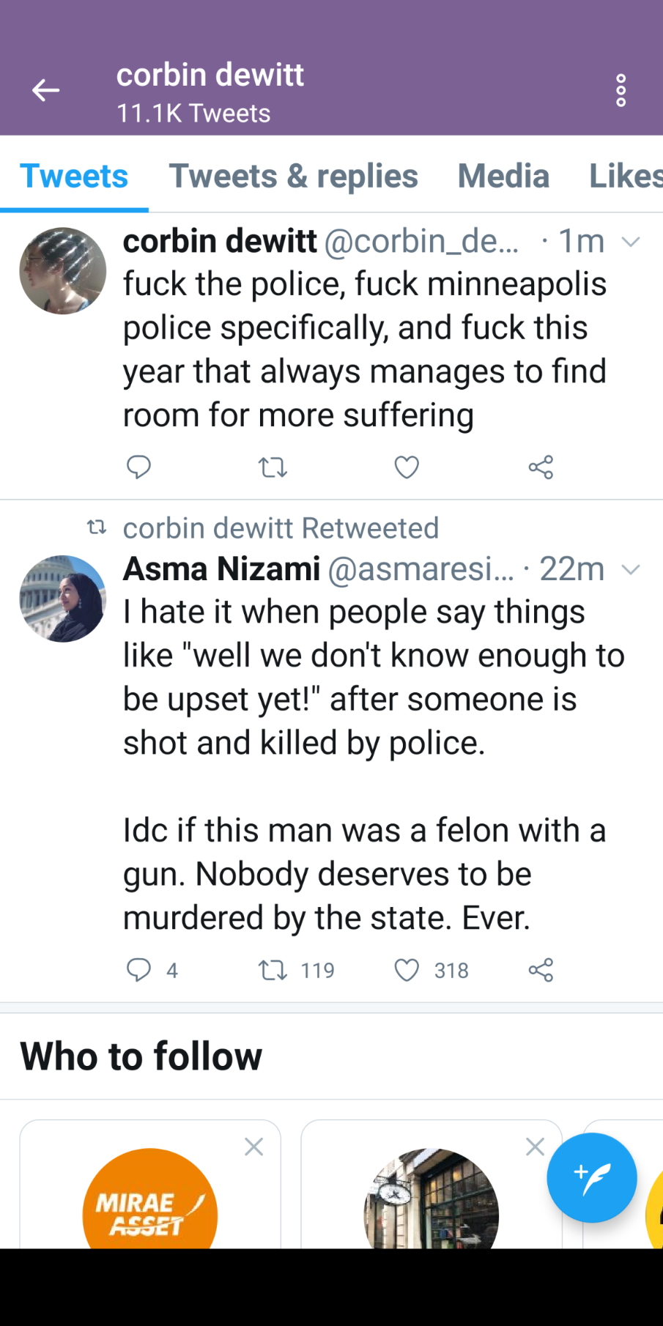This screenshot has width=663, height=1326.
Task: Open Asma Nizami's profile name link
Action: click(221, 568)
